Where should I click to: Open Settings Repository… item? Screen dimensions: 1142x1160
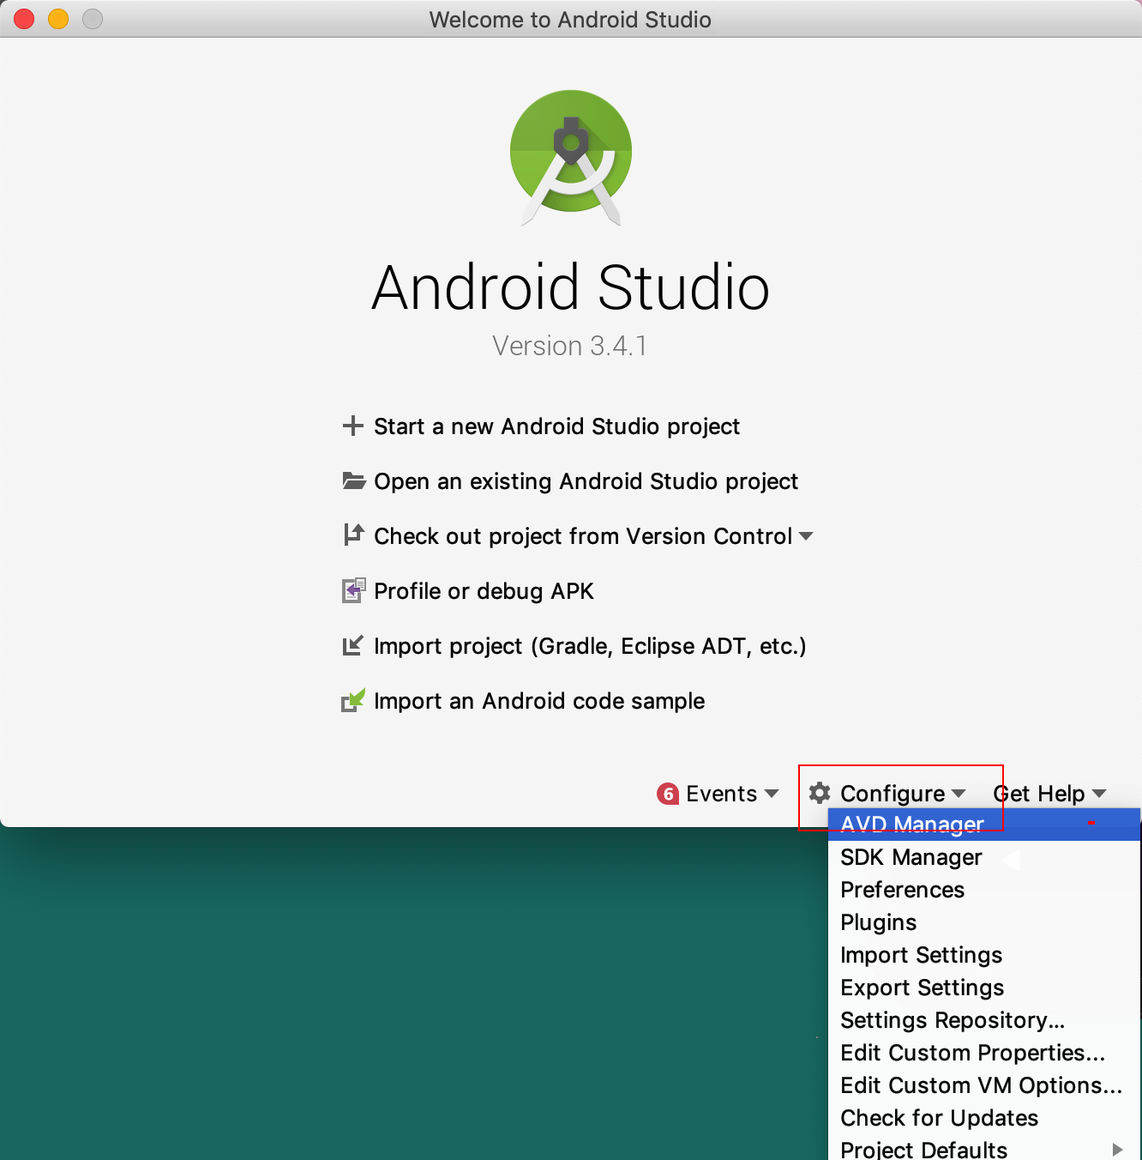point(984,1020)
